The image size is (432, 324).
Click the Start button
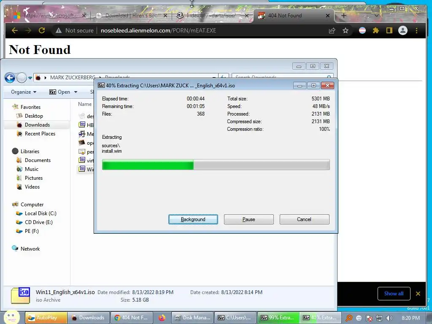(x=11, y=317)
